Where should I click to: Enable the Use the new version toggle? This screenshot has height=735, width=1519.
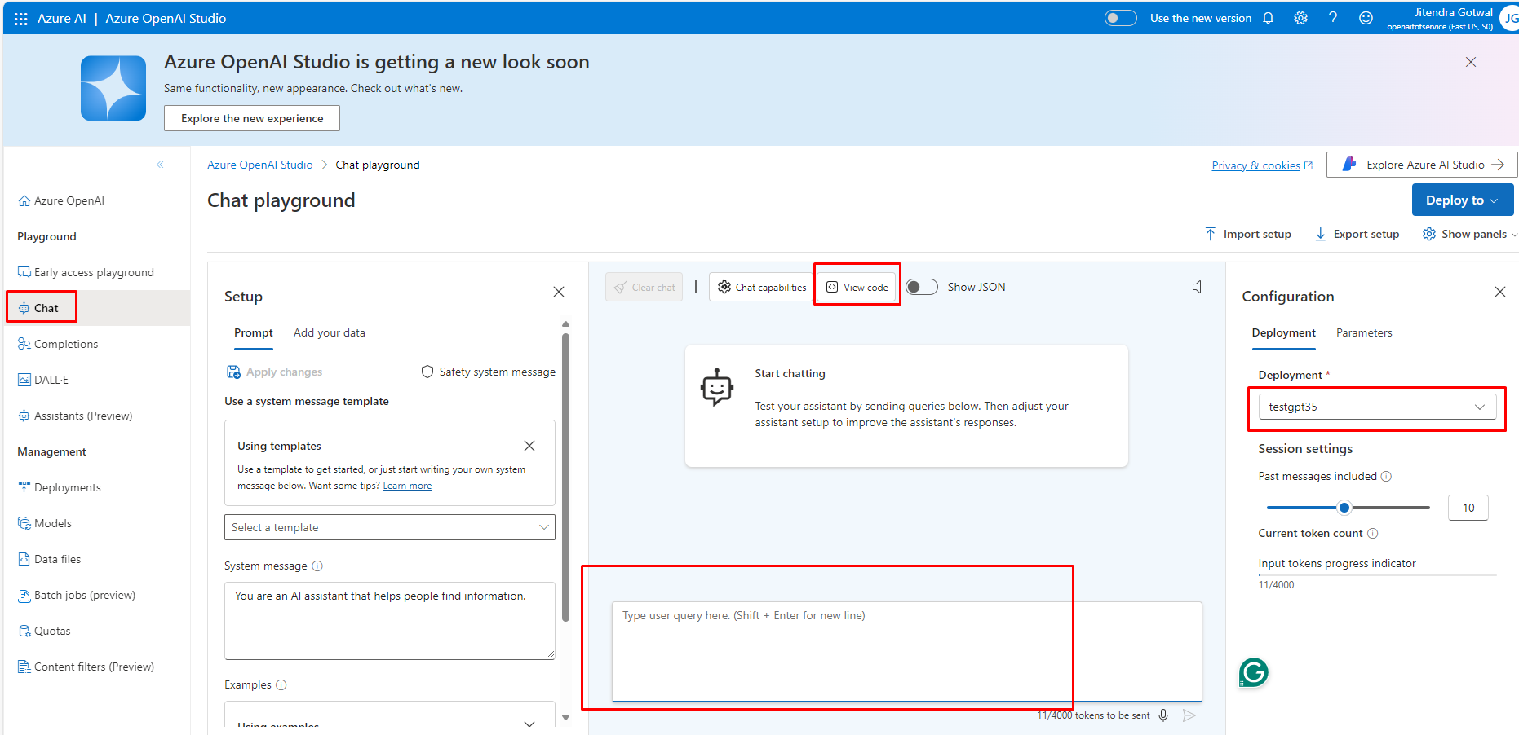[x=1120, y=18]
